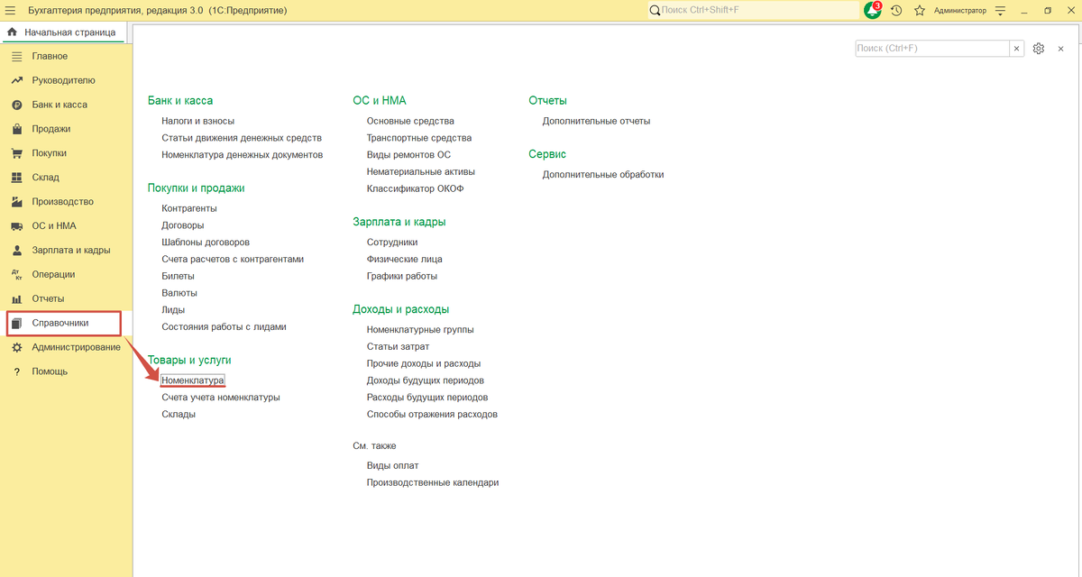
Task: Open service menu lines icon beside Администратор
Action: coord(1000,10)
